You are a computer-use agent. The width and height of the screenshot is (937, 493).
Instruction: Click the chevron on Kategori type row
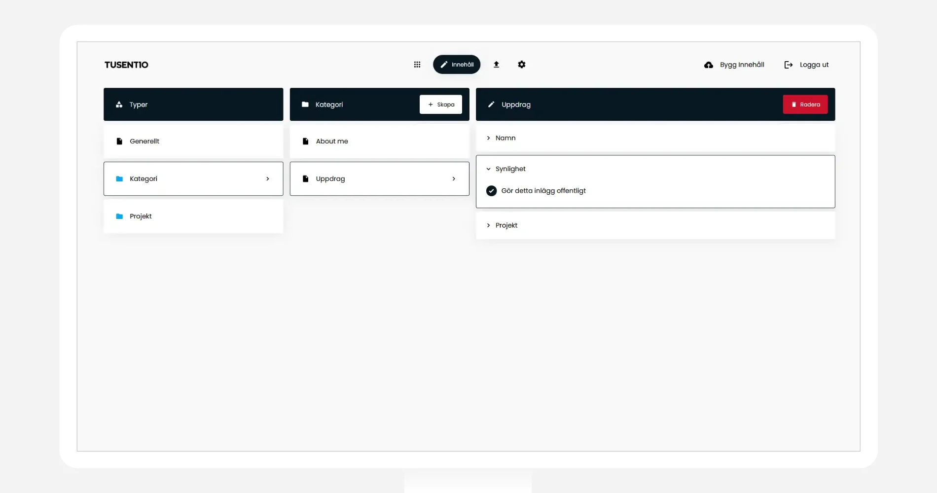267,179
